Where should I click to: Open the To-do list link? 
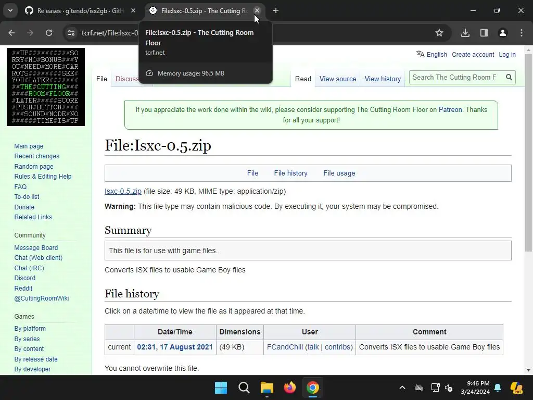click(27, 196)
